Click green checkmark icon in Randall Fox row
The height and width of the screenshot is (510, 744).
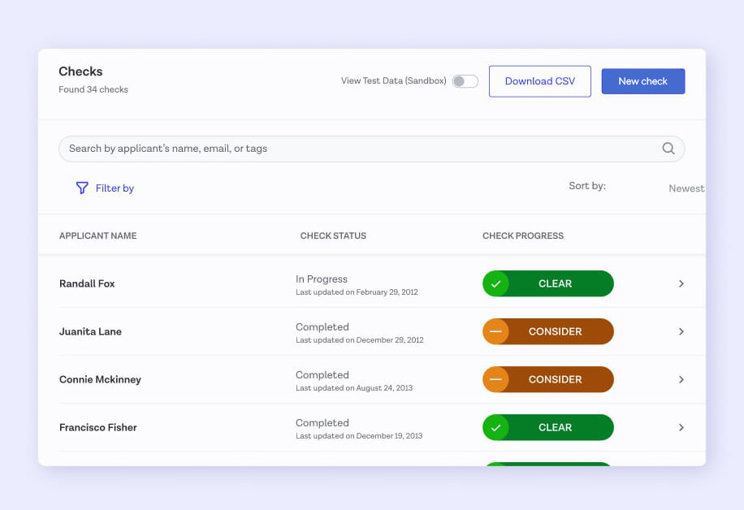495,283
